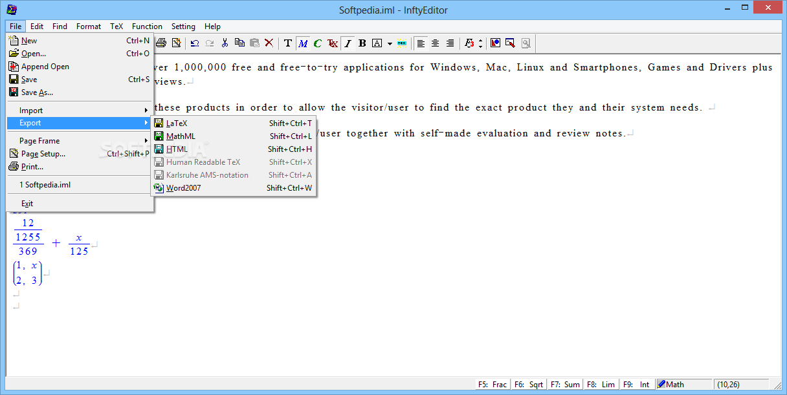Open the TeX menu
The height and width of the screenshot is (395, 787).
click(116, 27)
